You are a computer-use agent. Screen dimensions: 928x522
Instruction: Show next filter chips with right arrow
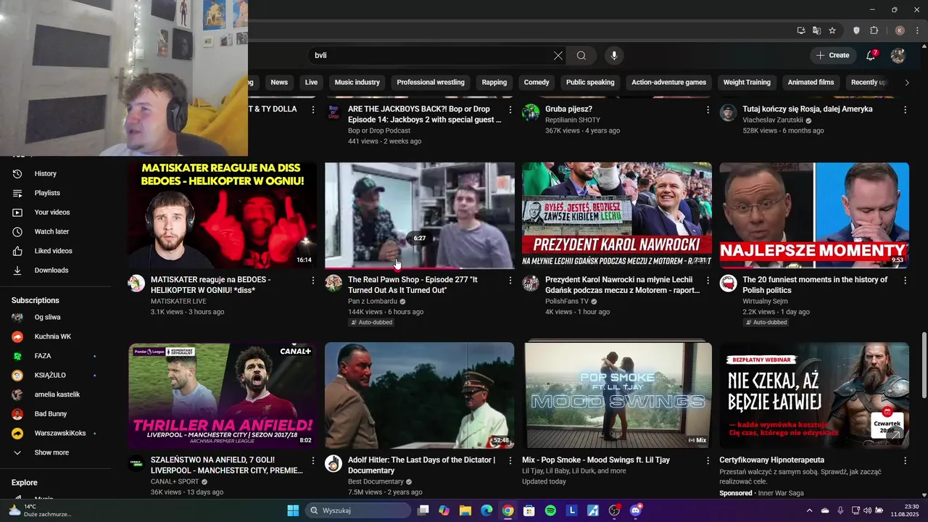click(906, 83)
